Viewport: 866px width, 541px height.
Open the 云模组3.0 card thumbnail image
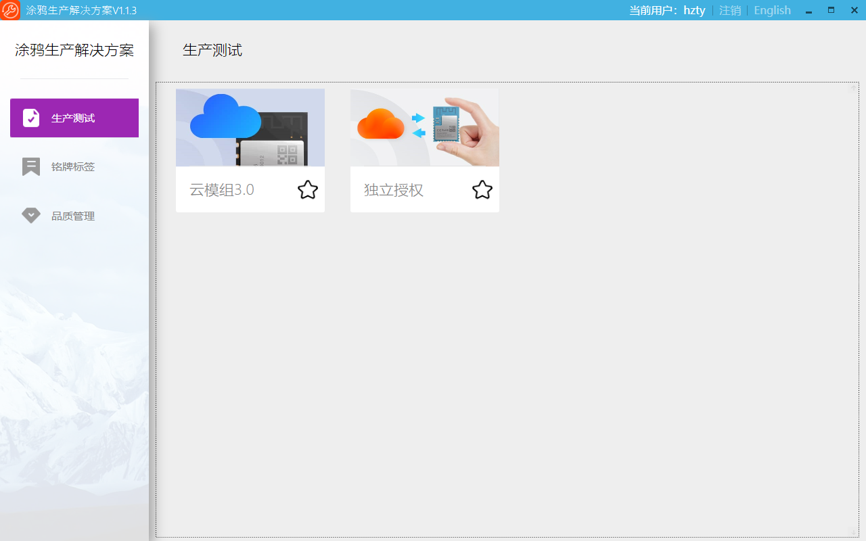click(x=250, y=127)
